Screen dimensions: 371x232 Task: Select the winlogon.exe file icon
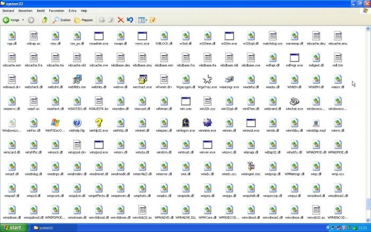pyautogui.click(x=185, y=123)
